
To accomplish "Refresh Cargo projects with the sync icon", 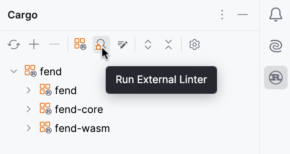I will [x=14, y=45].
